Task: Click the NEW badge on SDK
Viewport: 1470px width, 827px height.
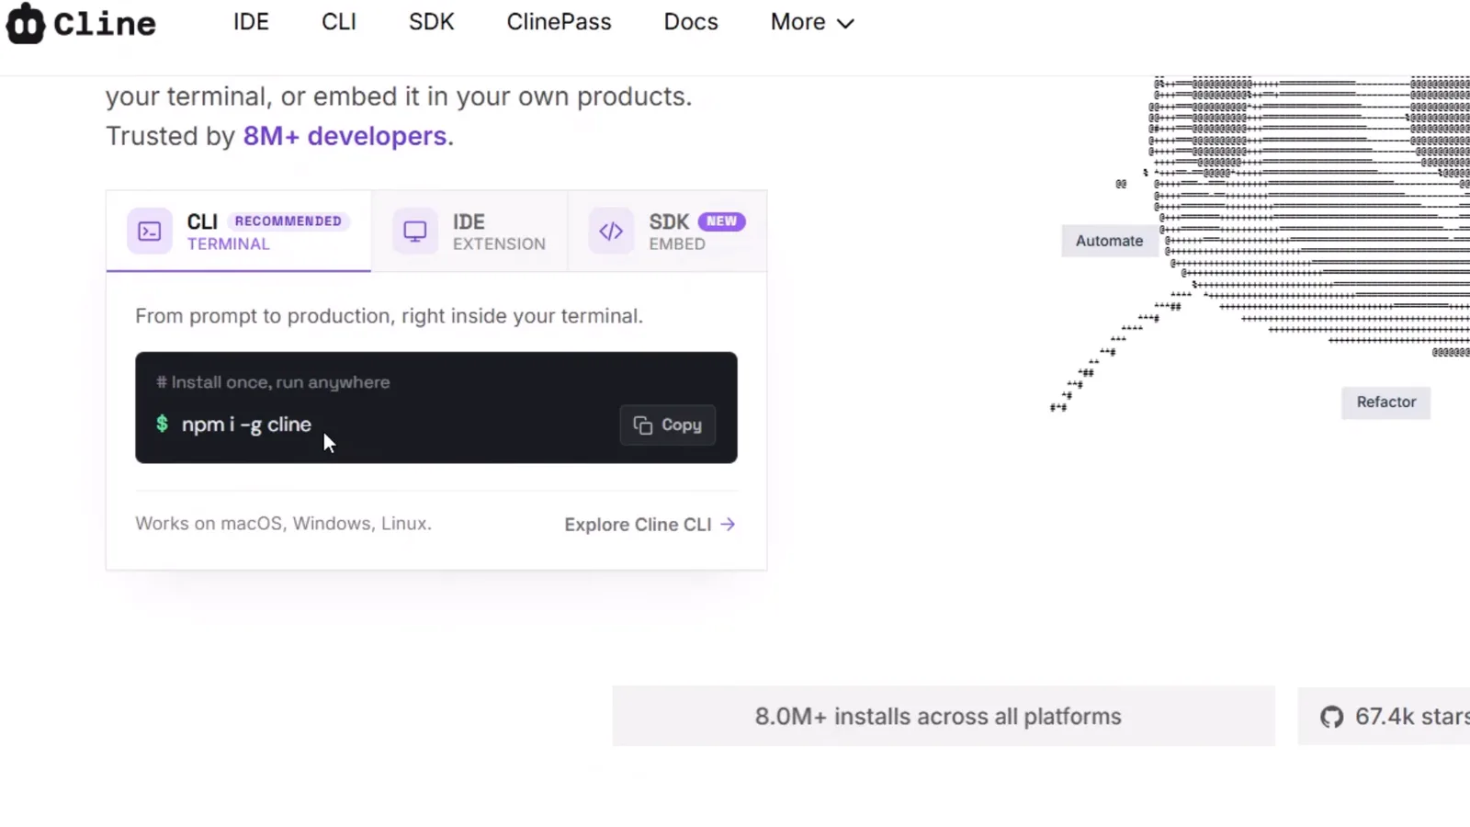Action: pos(721,221)
